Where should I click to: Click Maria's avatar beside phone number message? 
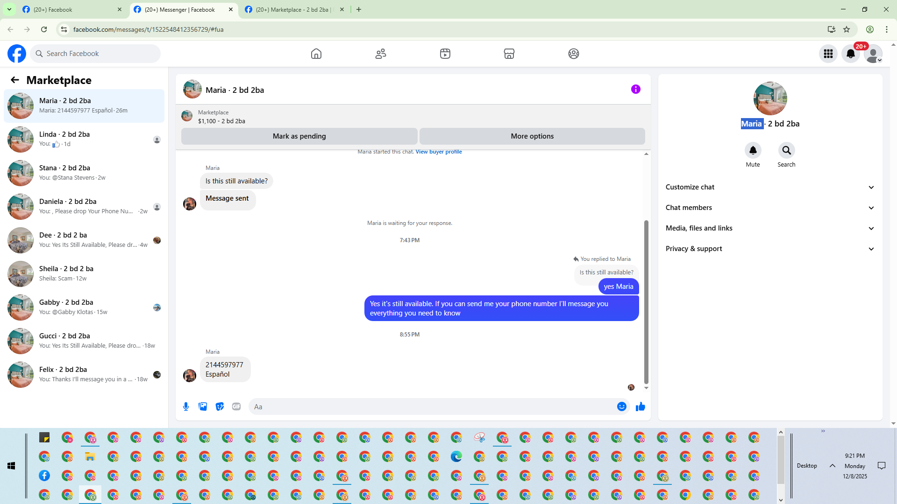190,376
